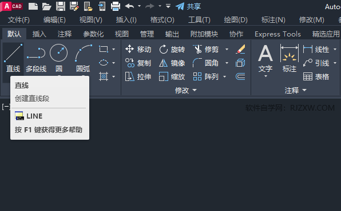
Task: Expand the rectangle tool dropdown arrow
Action: (113, 50)
